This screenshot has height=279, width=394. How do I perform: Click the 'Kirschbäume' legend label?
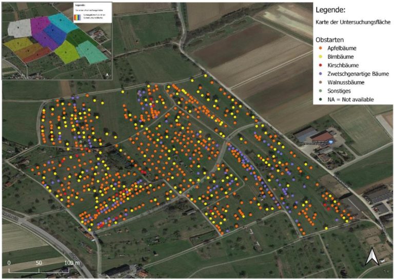coord(343,65)
